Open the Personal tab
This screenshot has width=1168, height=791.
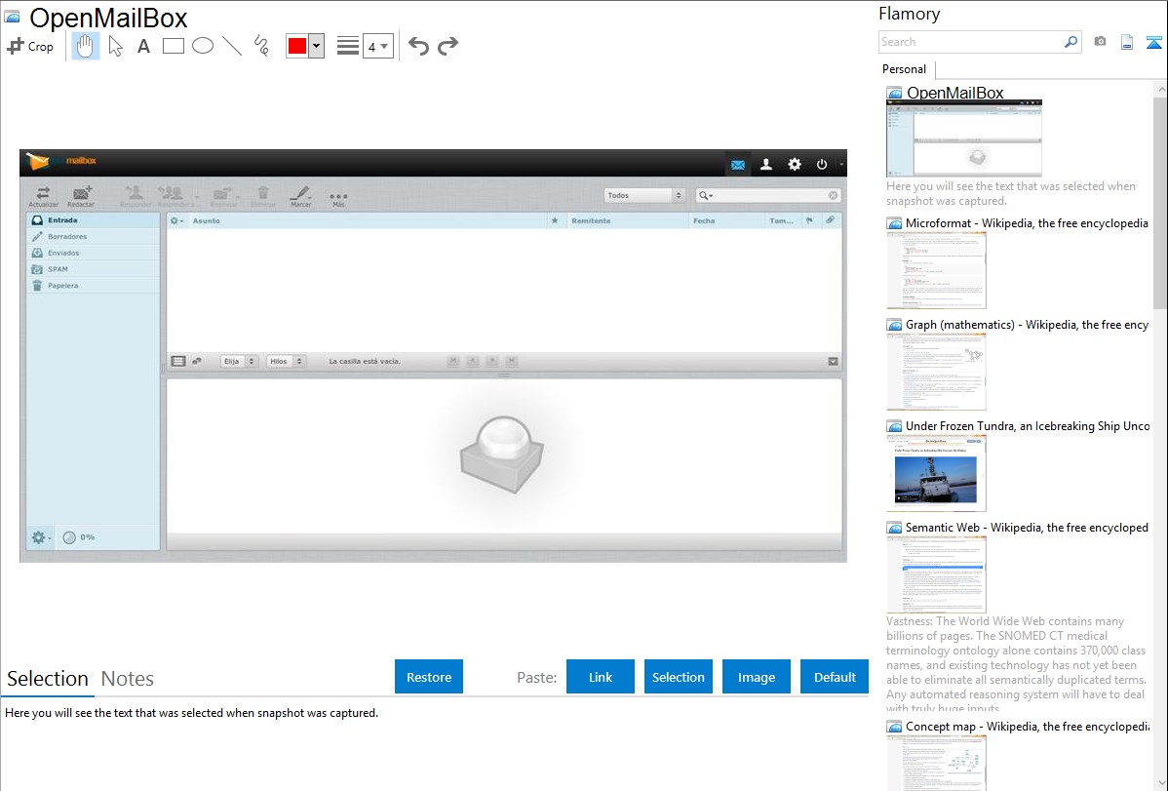point(904,69)
